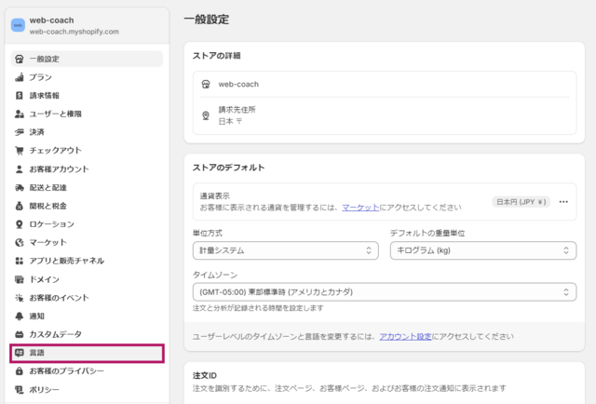Open 配送と配達 settings
Viewport: 596px width, 404px height.
[87, 187]
